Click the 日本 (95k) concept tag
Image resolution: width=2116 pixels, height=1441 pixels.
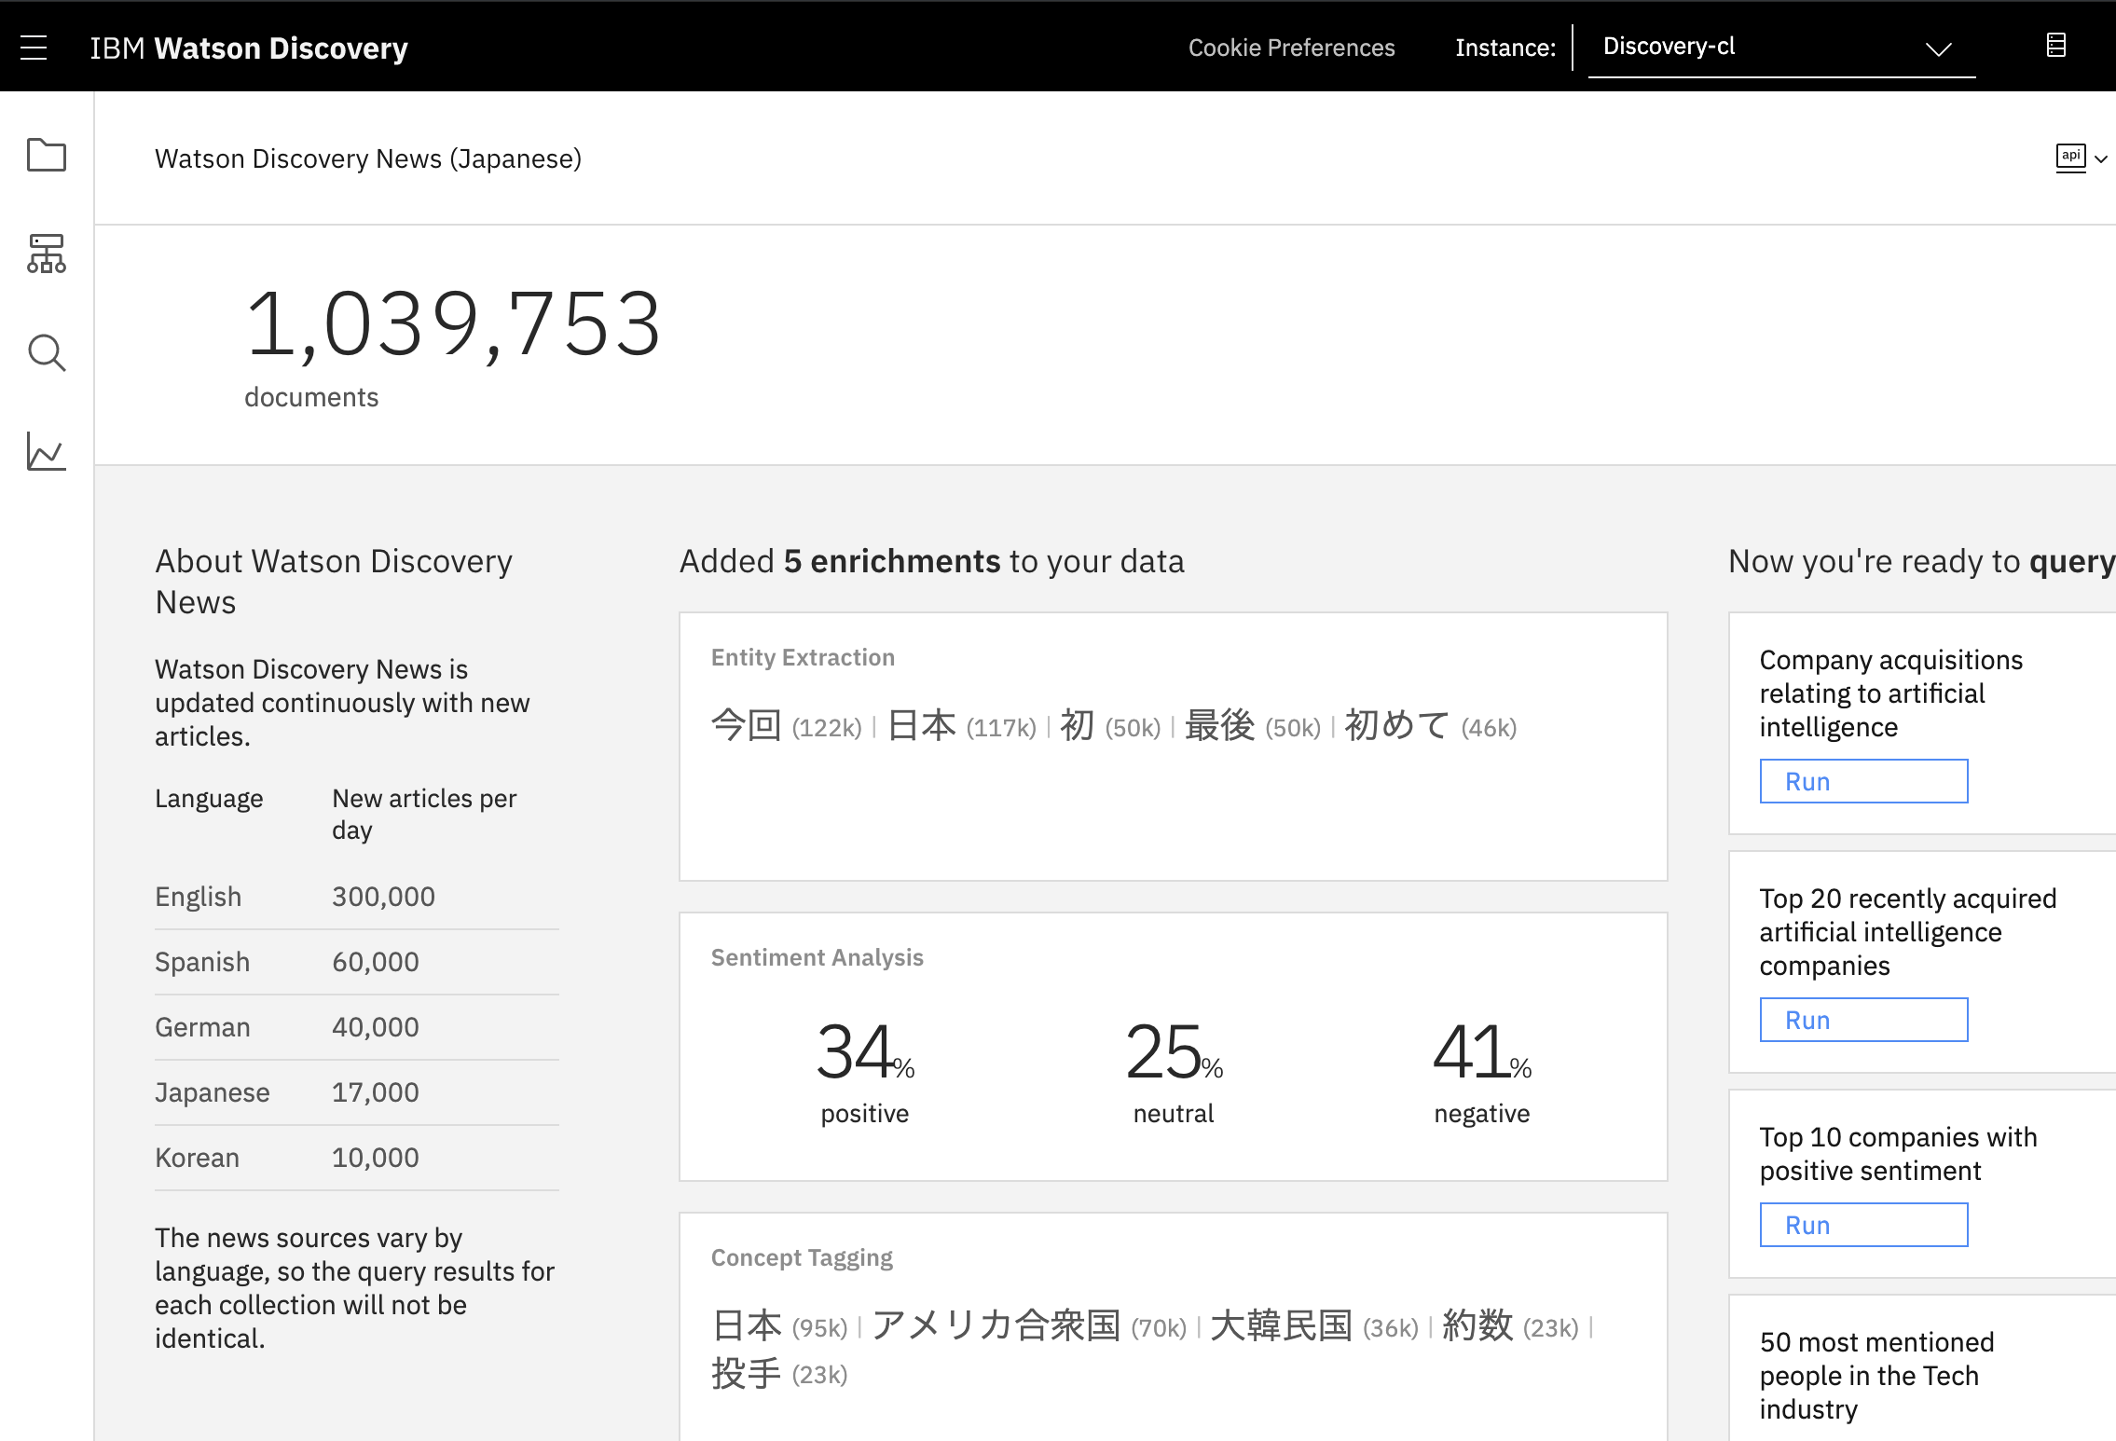779,1325
